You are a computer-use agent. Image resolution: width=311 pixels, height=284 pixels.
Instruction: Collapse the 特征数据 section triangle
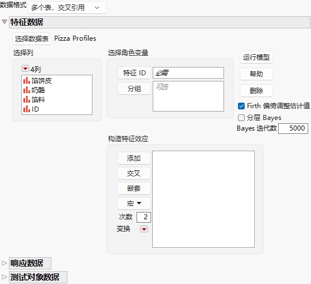click(4, 22)
